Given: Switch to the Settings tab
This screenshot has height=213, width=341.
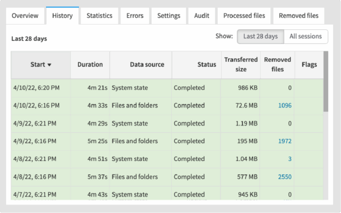Looking at the screenshot, I should pyautogui.click(x=169, y=16).
